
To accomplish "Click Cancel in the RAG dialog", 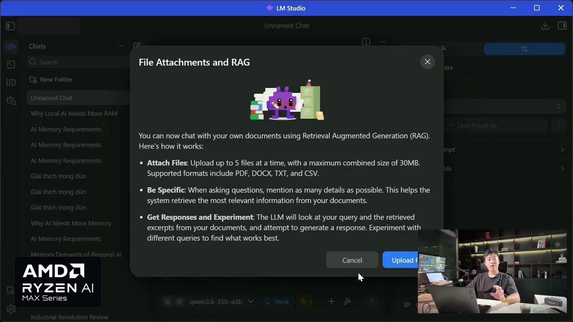I will tap(352, 260).
